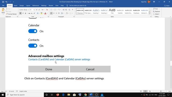
Task: Click Undo in Quick Access Toolbar
Action: coord(6,2)
